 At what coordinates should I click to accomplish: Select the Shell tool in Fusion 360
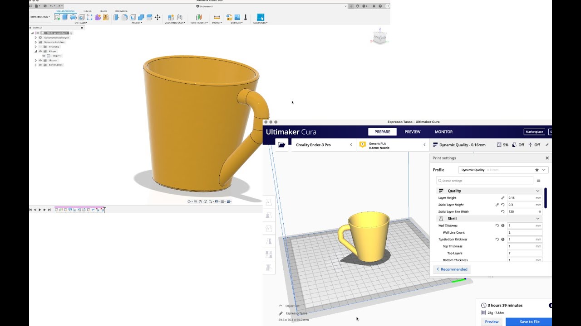click(x=133, y=17)
